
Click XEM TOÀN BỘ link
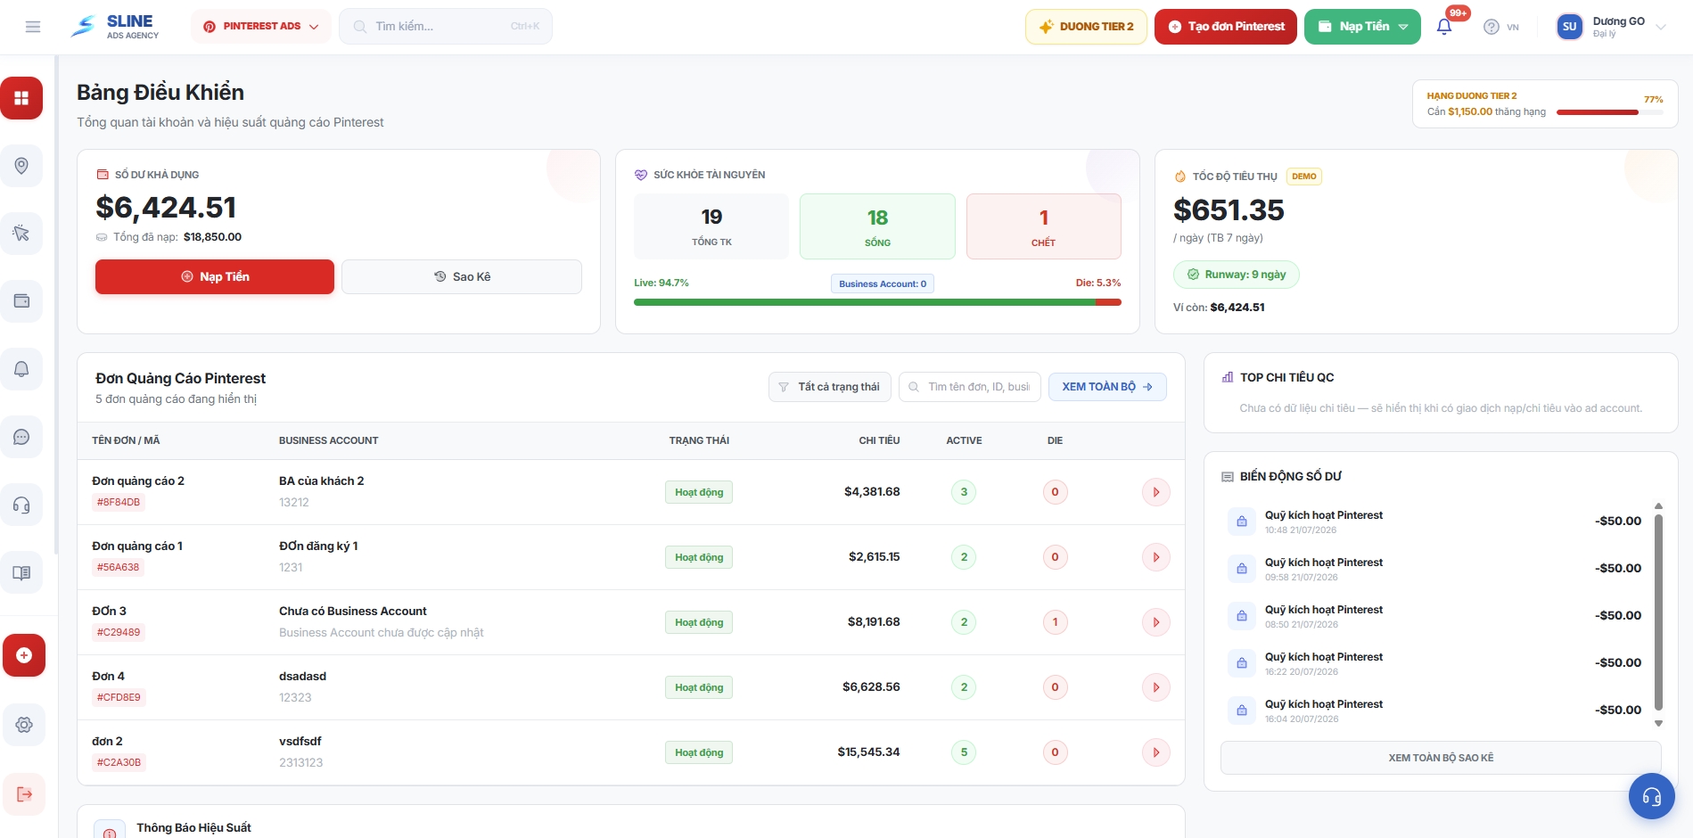click(x=1107, y=387)
